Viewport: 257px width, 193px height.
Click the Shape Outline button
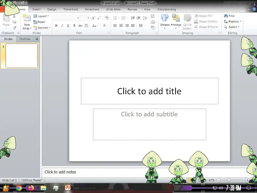coord(206,21)
